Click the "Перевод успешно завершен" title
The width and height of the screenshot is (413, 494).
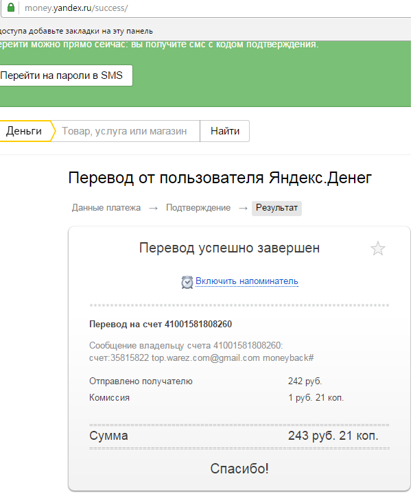click(x=229, y=248)
